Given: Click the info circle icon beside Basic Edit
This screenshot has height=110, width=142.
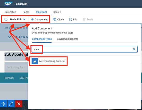Looking at the screenshot, I should tap(6, 19).
